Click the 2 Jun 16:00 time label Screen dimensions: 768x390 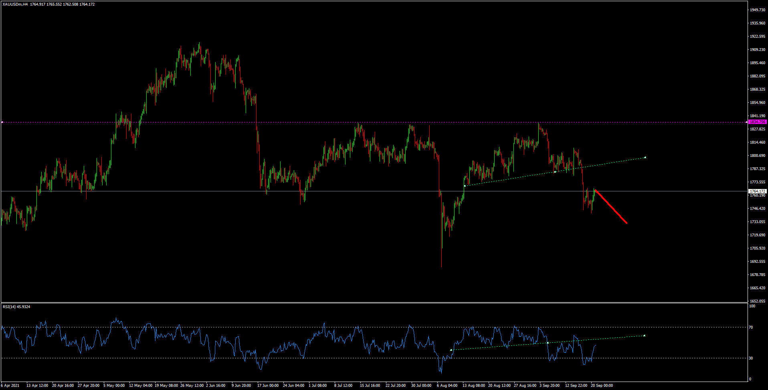[x=216, y=386]
